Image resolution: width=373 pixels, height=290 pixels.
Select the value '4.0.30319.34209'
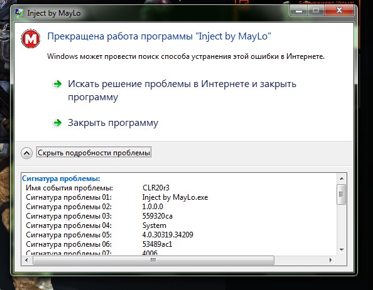click(x=168, y=235)
